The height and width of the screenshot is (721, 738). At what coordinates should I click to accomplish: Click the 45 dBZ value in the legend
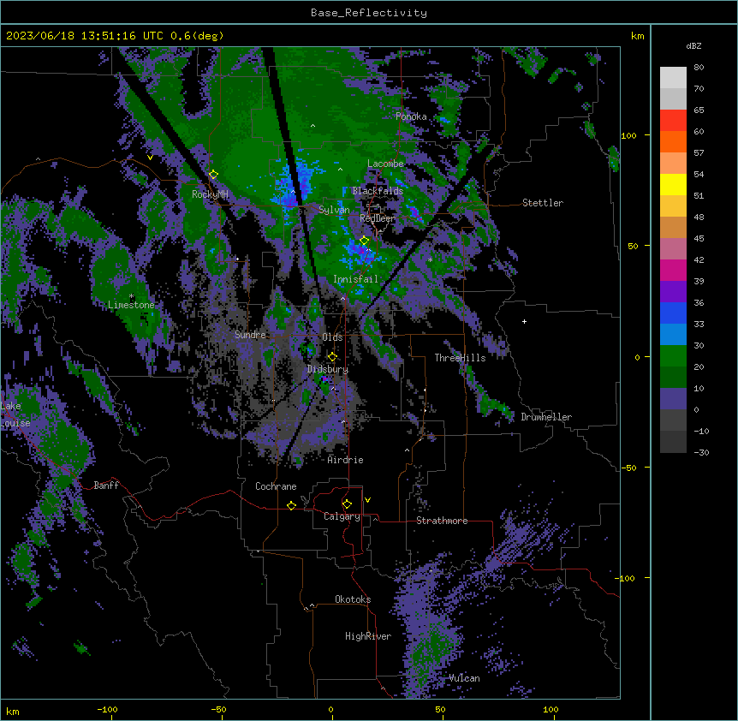(x=699, y=239)
